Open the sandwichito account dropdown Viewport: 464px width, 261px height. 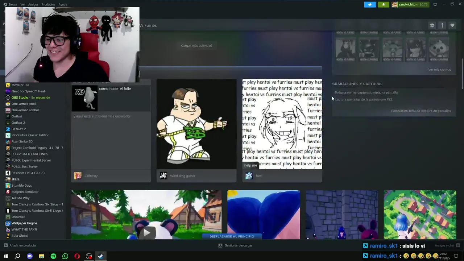click(410, 4)
